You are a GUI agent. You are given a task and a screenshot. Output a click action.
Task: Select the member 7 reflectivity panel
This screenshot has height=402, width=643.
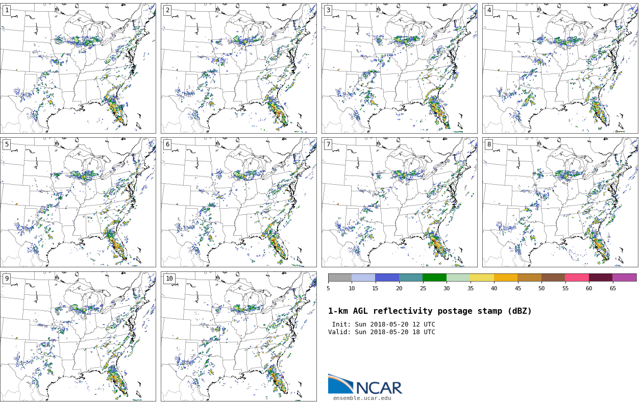pos(400,202)
